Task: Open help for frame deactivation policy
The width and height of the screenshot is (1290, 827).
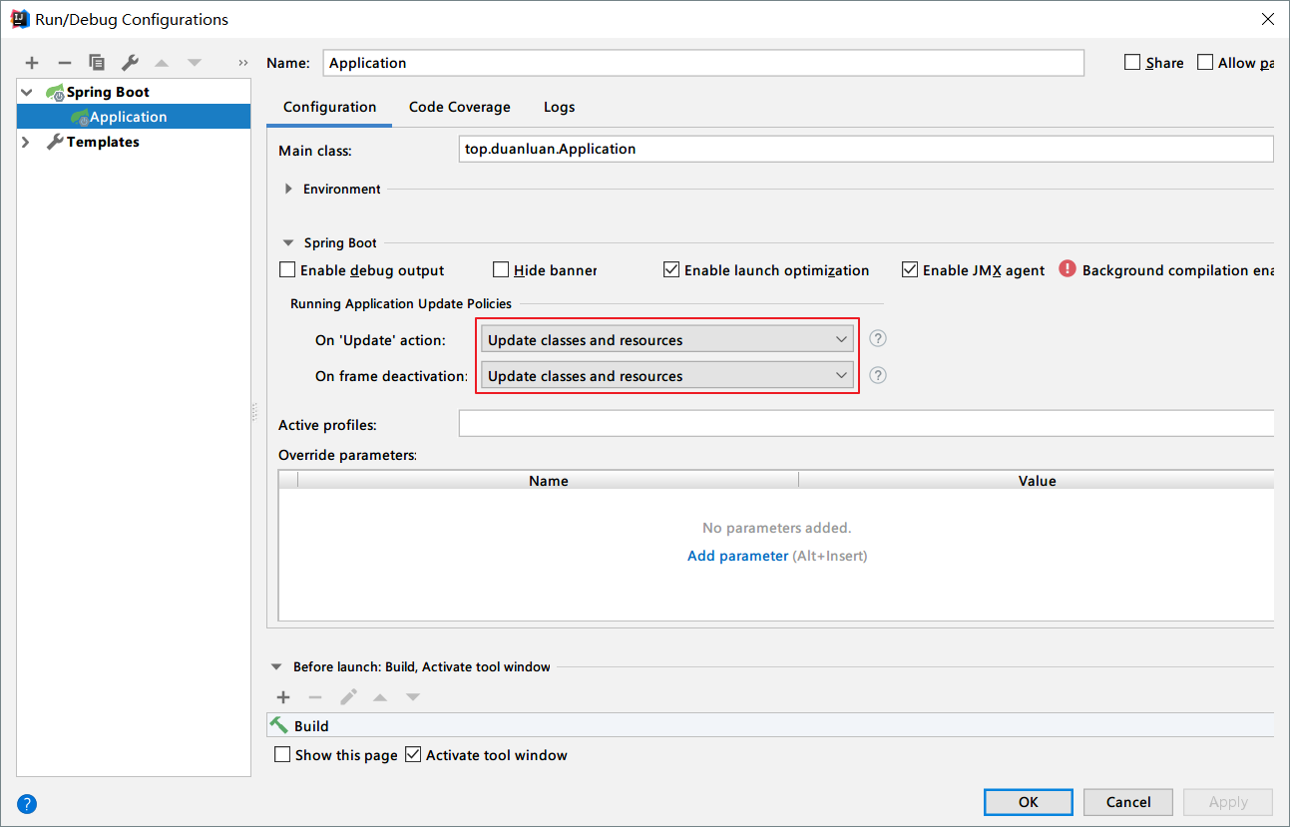Action: click(878, 375)
